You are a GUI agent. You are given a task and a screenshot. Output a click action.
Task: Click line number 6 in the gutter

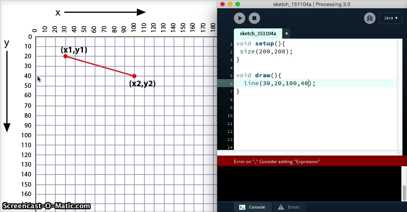click(x=231, y=84)
